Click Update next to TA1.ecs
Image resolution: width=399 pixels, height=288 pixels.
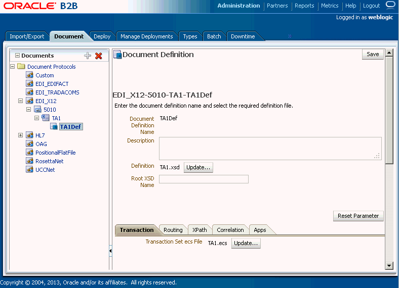click(246, 243)
